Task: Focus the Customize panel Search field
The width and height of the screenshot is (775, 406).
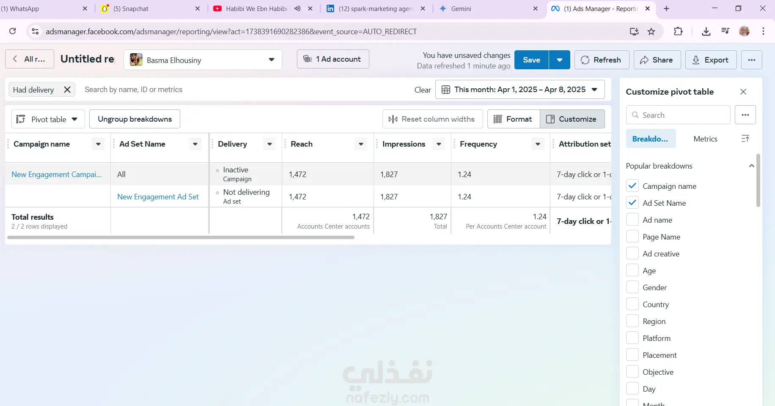Action: (x=678, y=115)
